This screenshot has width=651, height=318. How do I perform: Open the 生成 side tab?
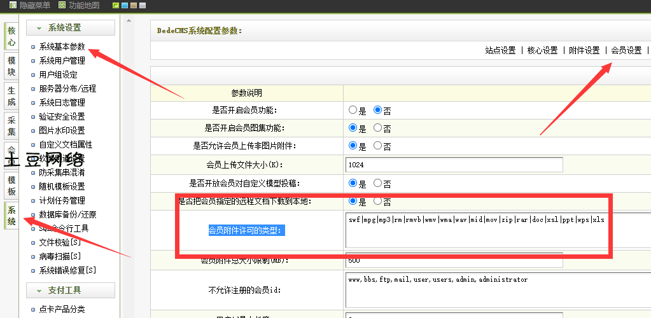click(11, 96)
